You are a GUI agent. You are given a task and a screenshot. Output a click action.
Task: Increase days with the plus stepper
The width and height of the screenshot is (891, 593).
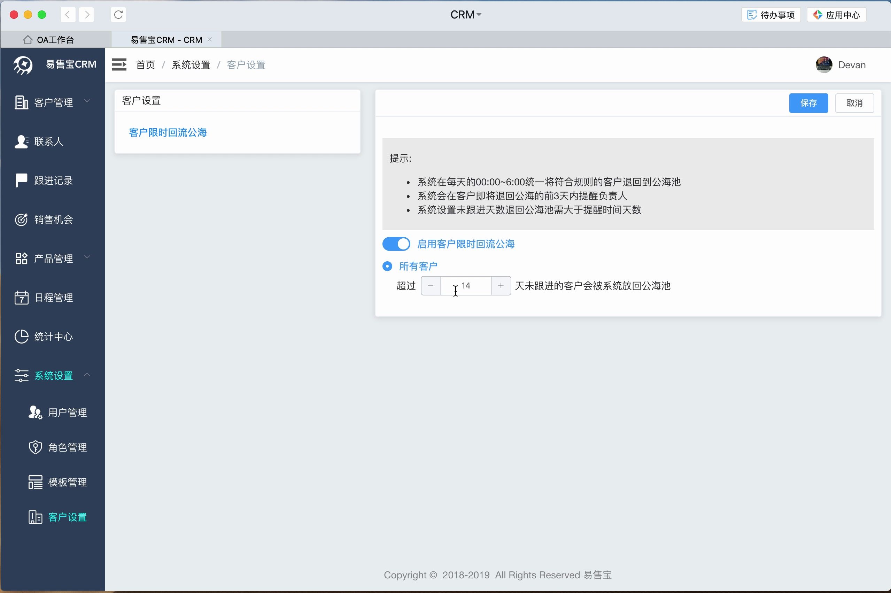501,286
